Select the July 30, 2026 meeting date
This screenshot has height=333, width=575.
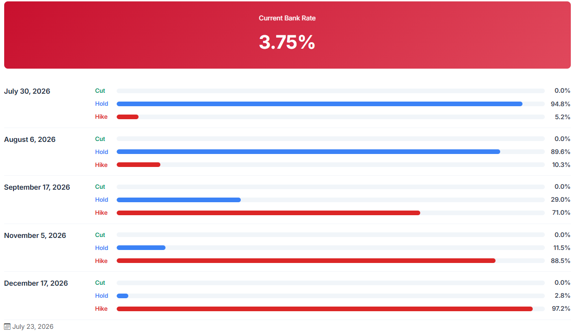pyautogui.click(x=27, y=91)
